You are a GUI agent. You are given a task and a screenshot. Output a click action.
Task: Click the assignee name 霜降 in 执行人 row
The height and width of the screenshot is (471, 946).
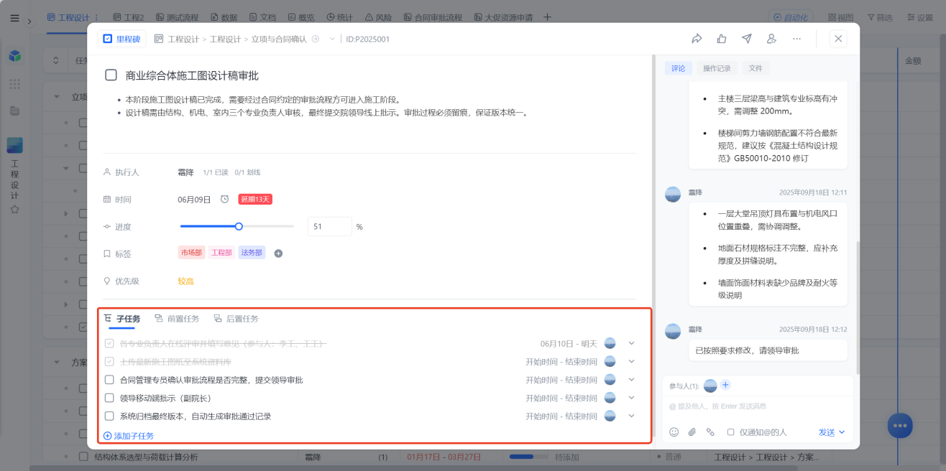[x=185, y=172]
